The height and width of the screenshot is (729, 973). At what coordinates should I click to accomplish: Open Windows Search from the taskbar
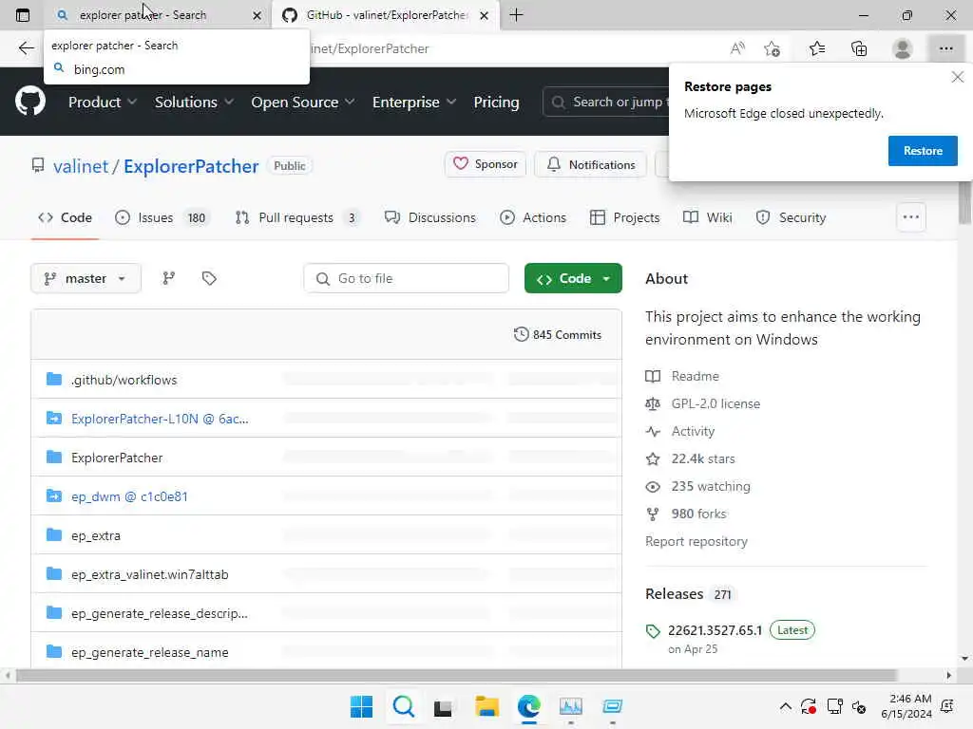pyautogui.click(x=403, y=706)
